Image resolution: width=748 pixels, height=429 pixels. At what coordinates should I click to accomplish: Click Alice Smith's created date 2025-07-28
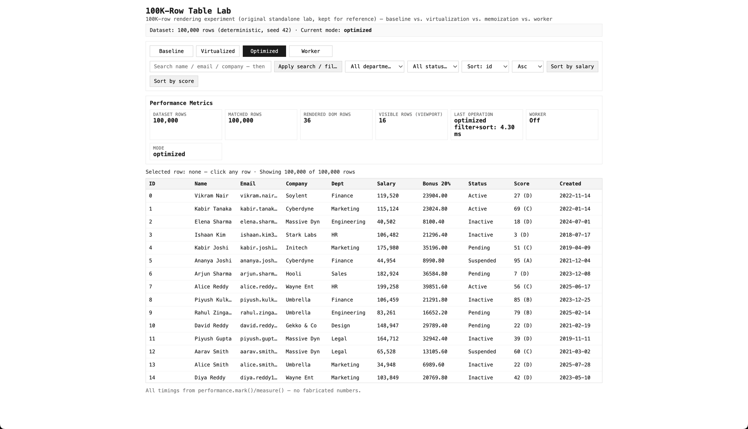point(575,365)
